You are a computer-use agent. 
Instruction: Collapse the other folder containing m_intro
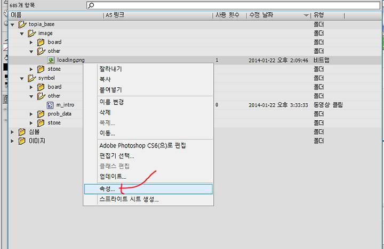pyautogui.click(x=31, y=96)
